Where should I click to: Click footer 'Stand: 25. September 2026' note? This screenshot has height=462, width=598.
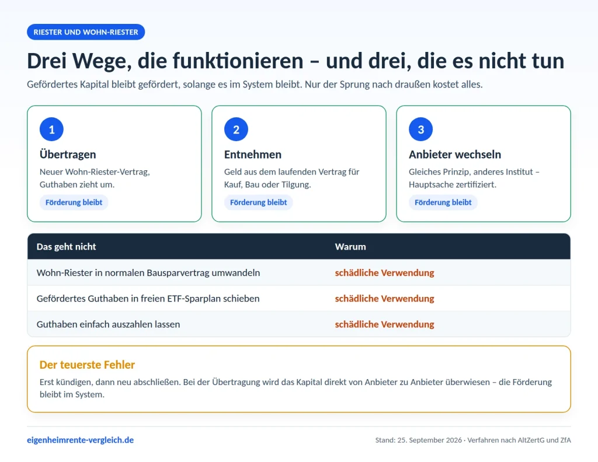473,440
